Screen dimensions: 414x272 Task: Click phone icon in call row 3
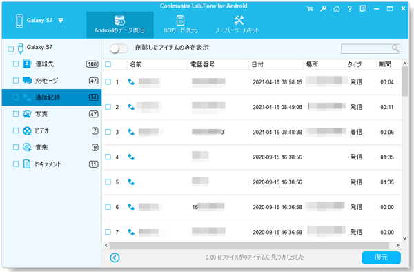(131, 132)
